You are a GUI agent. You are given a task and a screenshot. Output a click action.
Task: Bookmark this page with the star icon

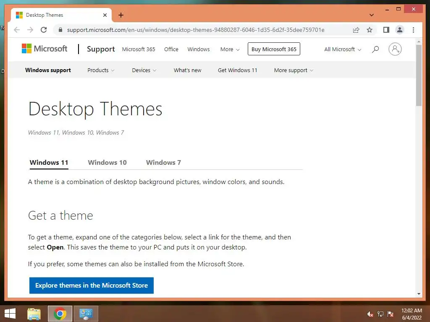point(370,30)
